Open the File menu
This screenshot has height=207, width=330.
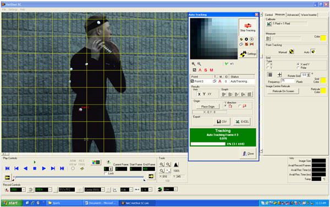pyautogui.click(x=4, y=9)
